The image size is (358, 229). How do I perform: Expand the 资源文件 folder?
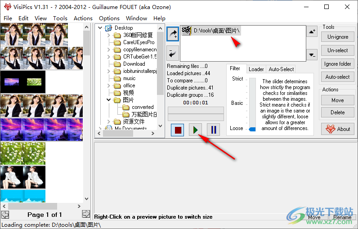tap(109, 121)
